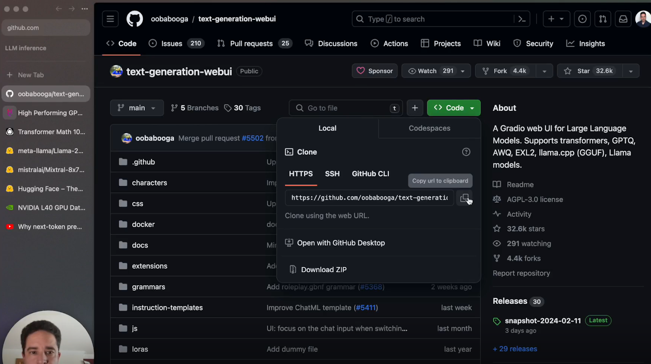
Task: Click the github.com address bar
Action: 46,28
